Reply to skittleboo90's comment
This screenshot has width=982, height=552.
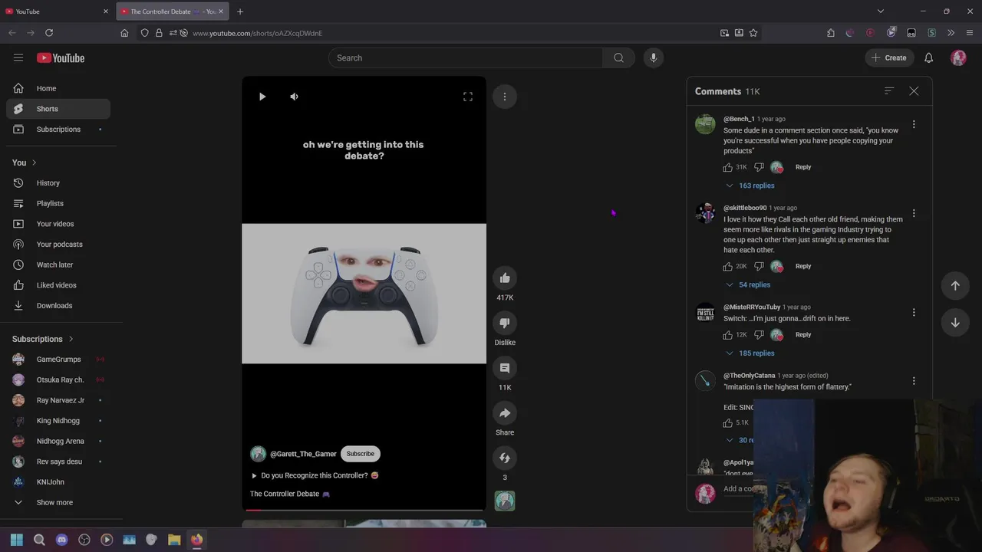coord(803,266)
